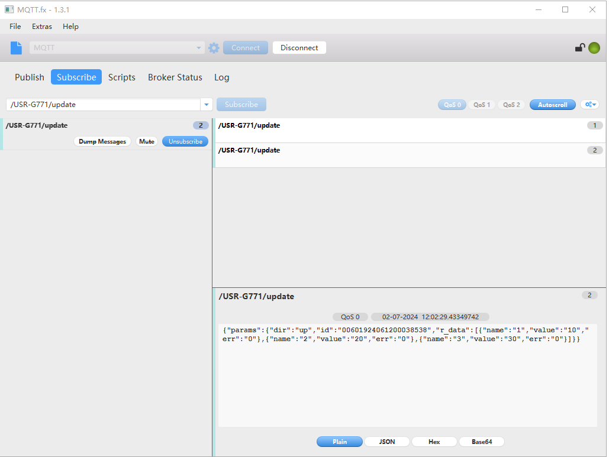This screenshot has width=609, height=457.
Task: Expand the topic dropdown arrow
Action: point(207,105)
